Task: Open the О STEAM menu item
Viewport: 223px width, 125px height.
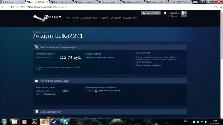Action: (116, 18)
